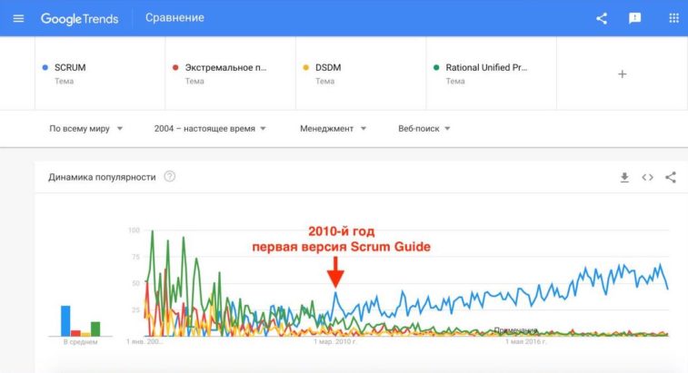This screenshot has height=373, width=688.
Task: Share the interest over time chart
Action: pos(671,177)
